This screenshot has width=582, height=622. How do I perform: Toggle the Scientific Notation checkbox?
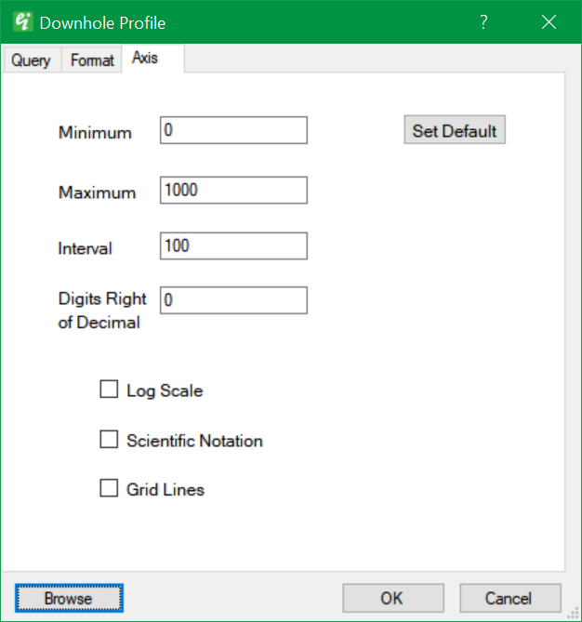click(109, 440)
